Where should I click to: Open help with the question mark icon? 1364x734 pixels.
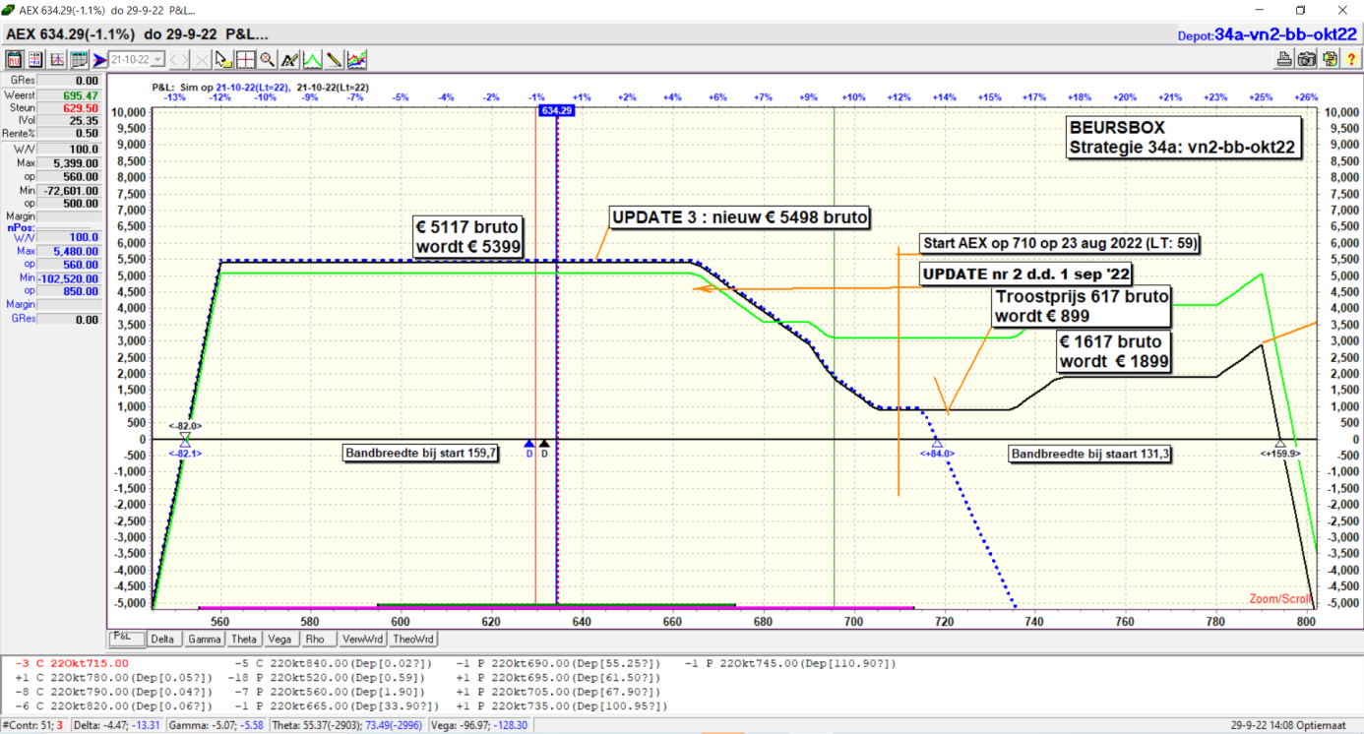pos(1351,60)
